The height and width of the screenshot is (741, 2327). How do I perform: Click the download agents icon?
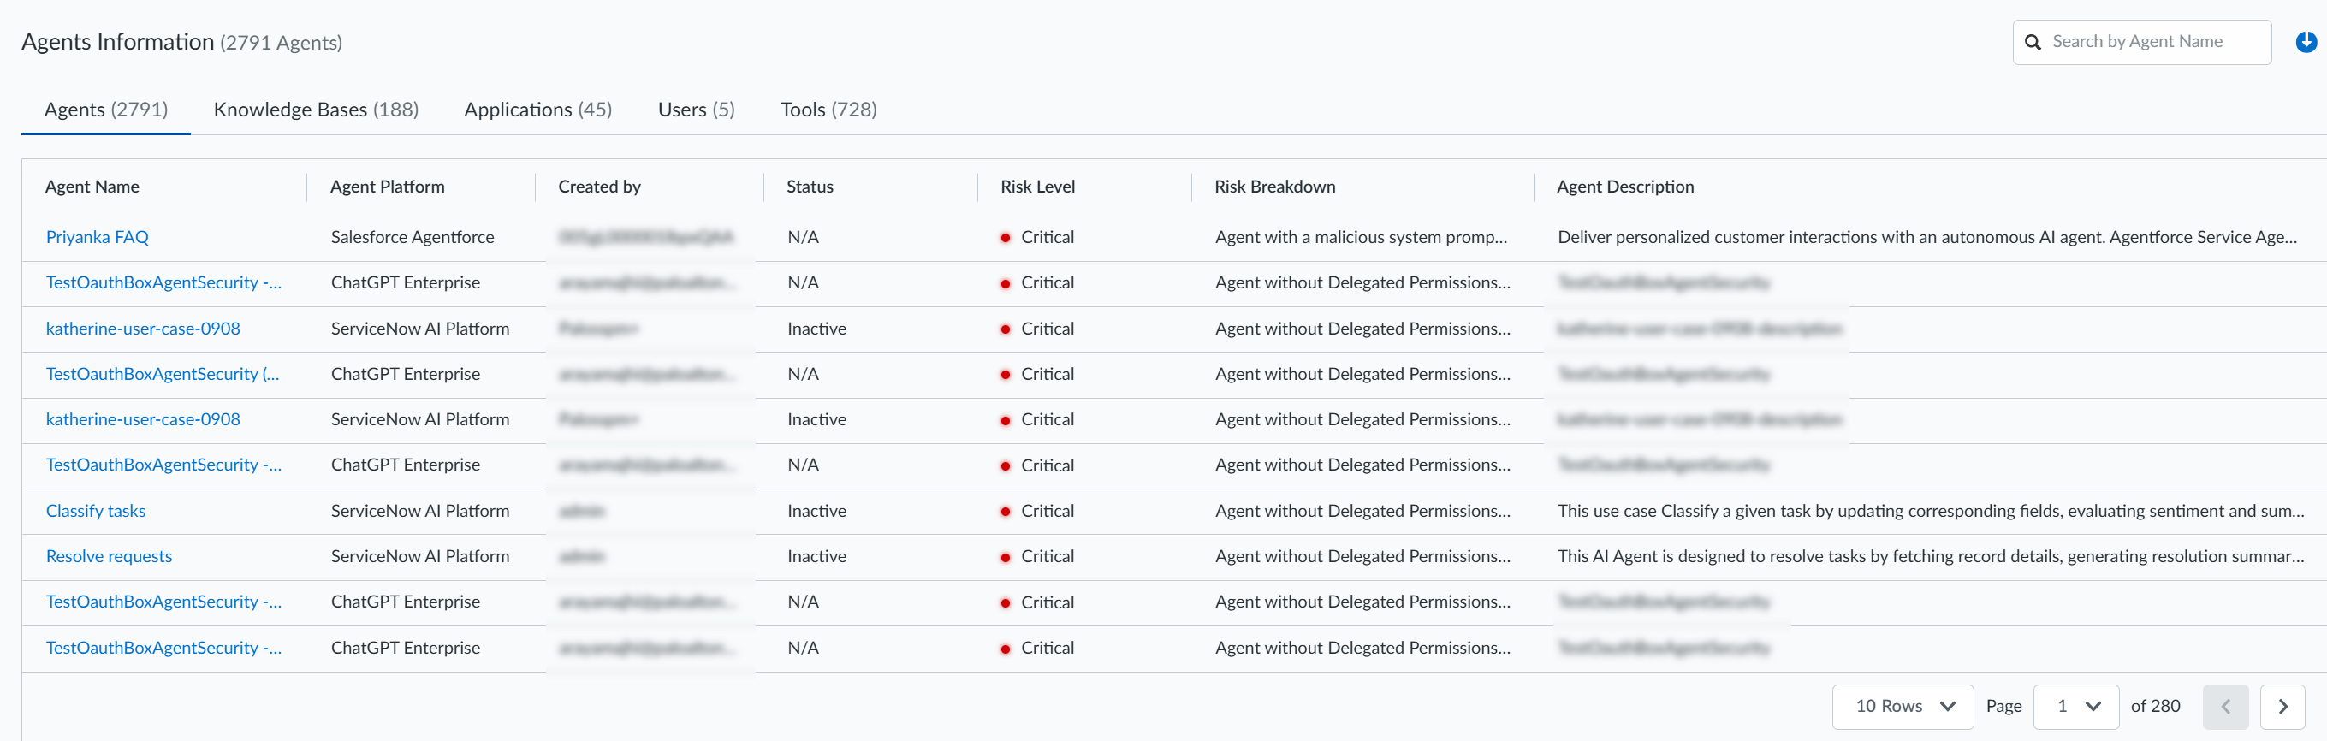2306,42
